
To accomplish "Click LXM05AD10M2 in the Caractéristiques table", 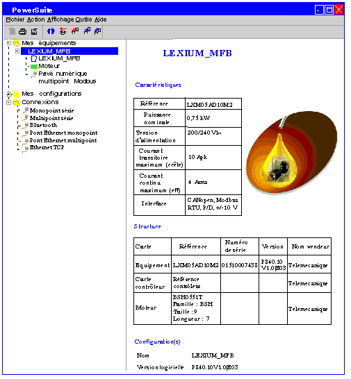I will pyautogui.click(x=210, y=105).
